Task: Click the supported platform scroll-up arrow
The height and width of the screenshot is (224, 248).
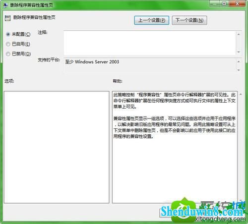Action: (x=239, y=61)
